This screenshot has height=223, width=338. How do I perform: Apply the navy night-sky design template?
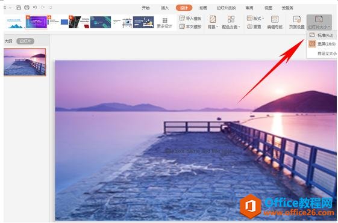(143, 22)
